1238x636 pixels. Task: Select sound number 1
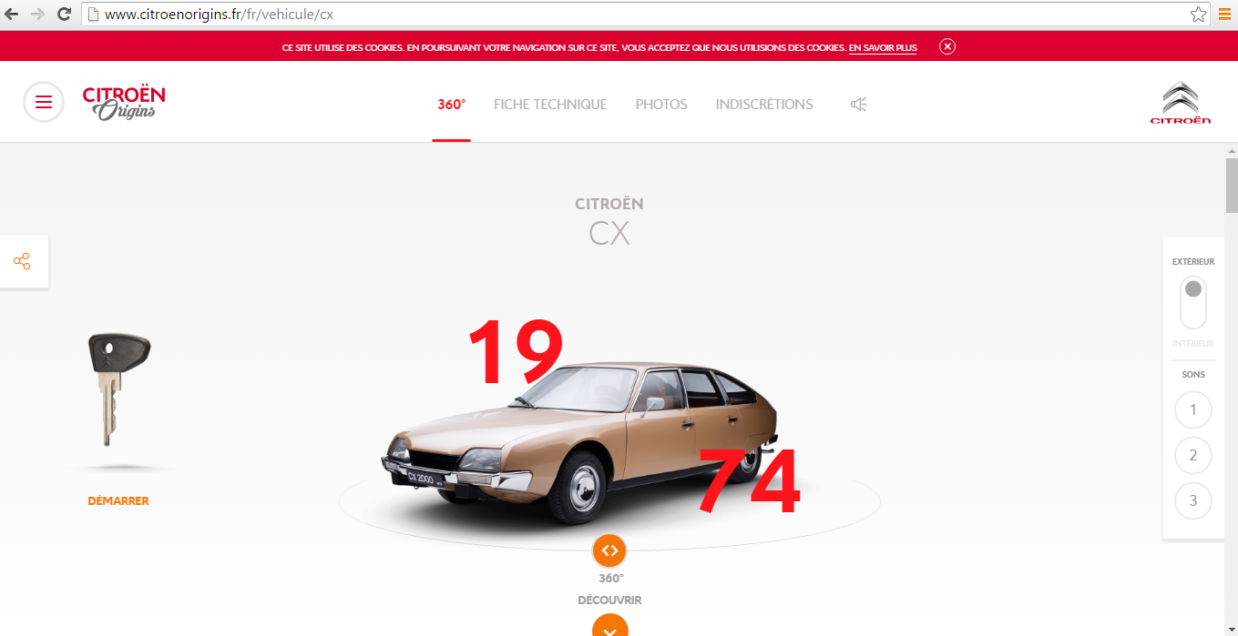(x=1193, y=409)
